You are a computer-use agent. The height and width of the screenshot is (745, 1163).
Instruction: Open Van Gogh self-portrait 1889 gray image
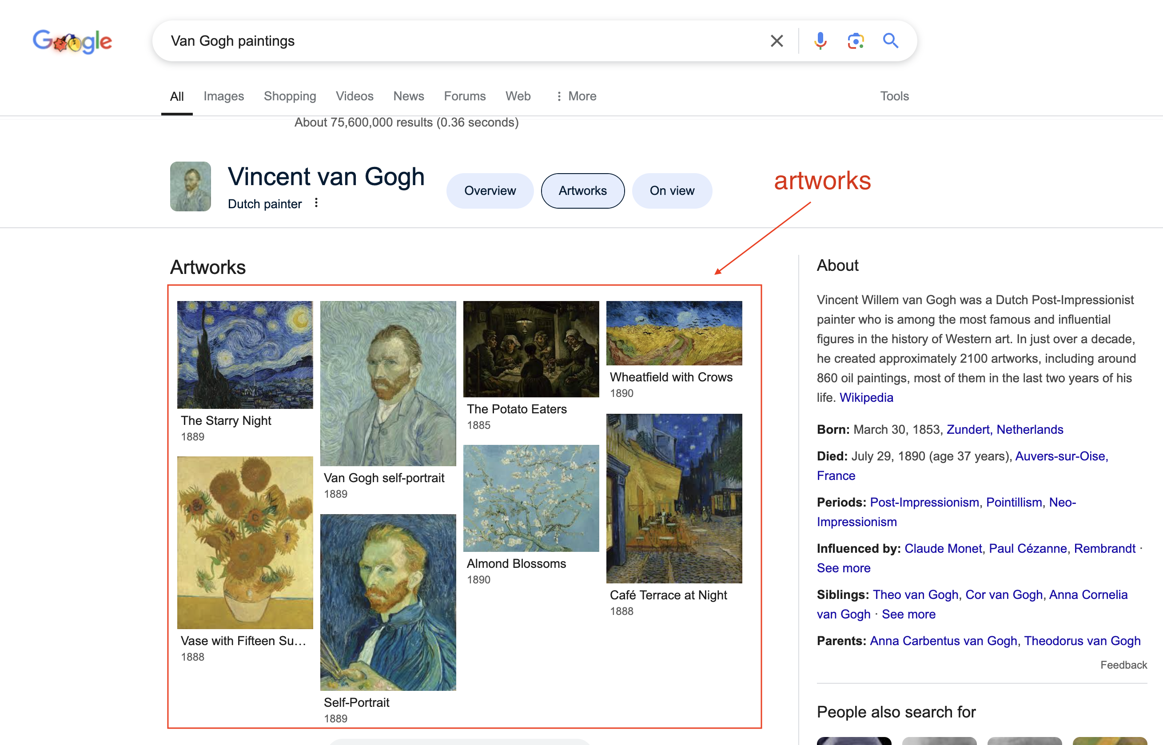(x=388, y=383)
